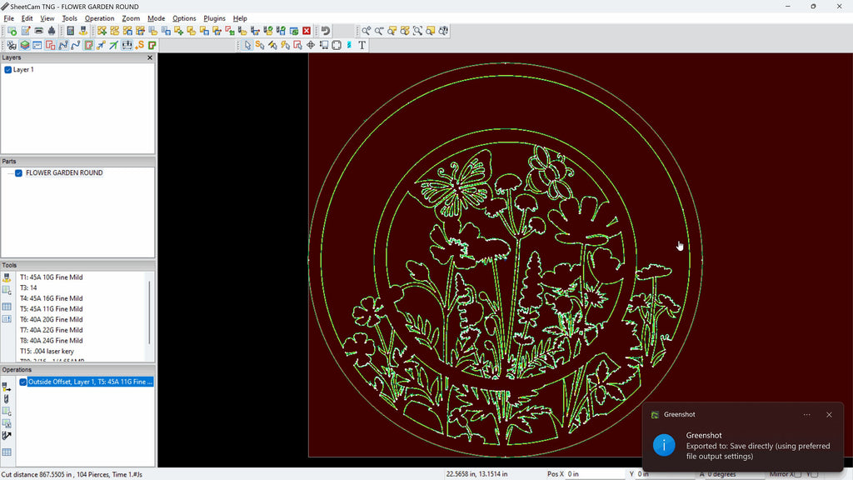Open the View menu
This screenshot has width=853, height=480.
point(47,18)
